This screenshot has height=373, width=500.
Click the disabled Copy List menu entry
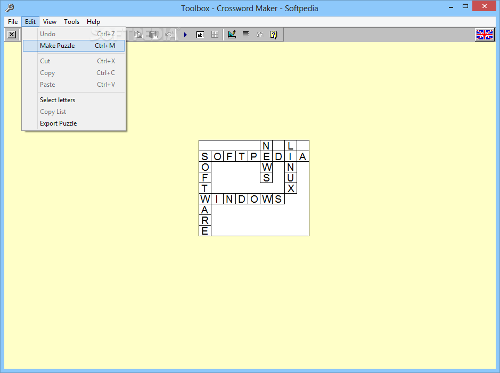(73, 112)
